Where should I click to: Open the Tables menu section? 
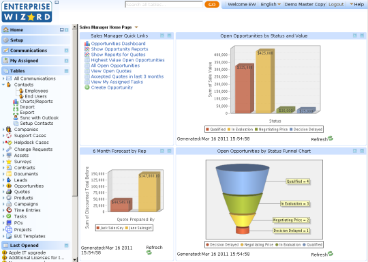pos(35,71)
